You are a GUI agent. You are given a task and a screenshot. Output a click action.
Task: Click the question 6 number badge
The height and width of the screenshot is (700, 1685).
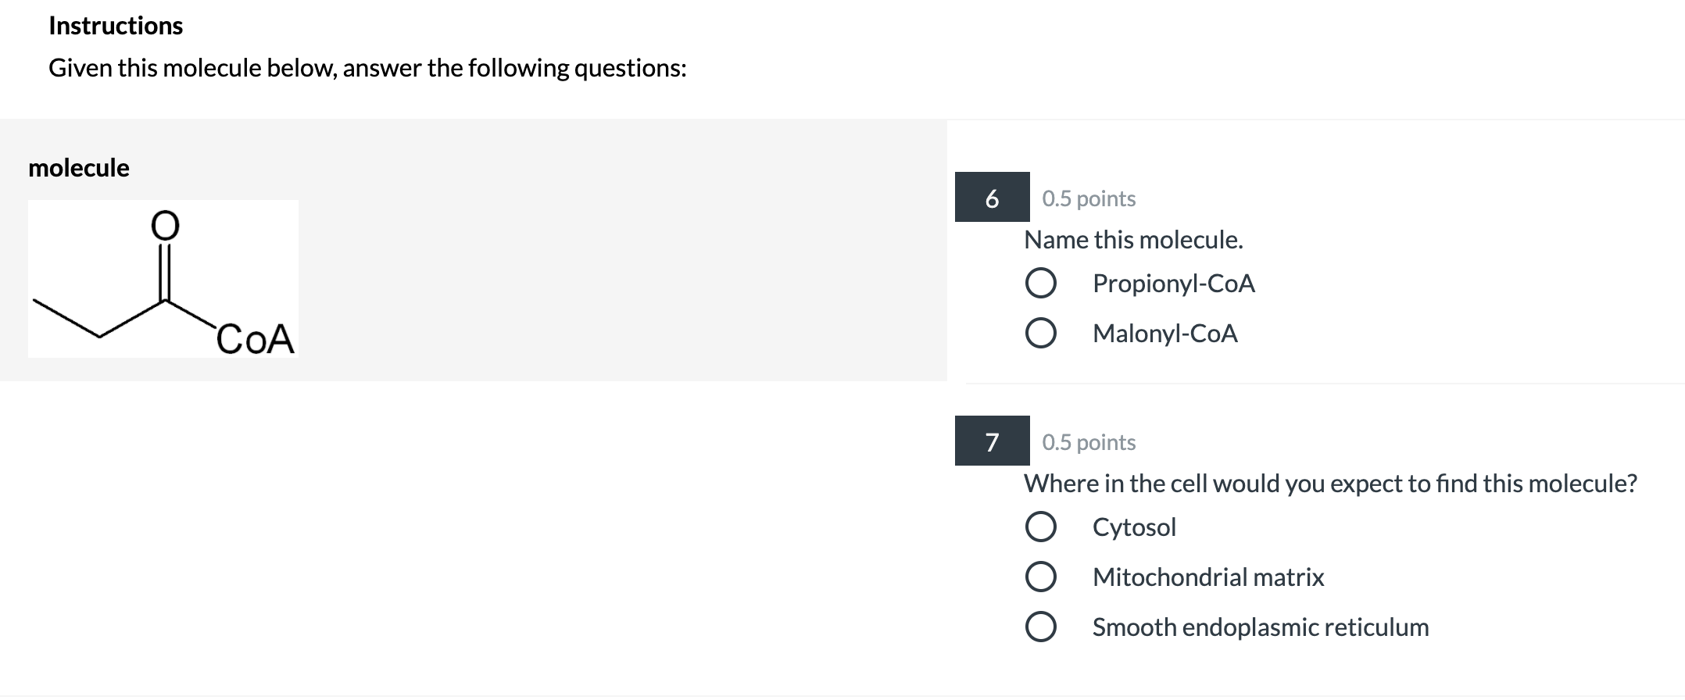(992, 198)
